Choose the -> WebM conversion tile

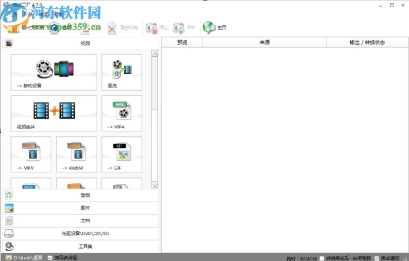tap(76, 154)
